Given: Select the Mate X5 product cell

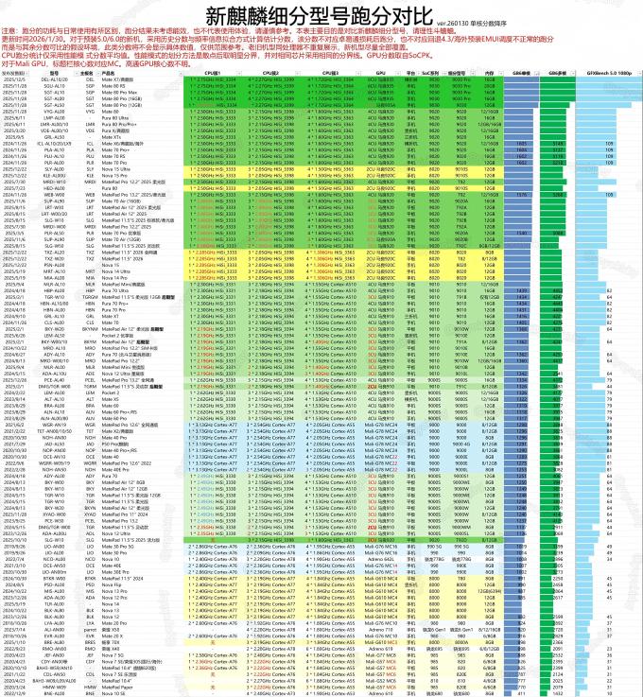Looking at the screenshot, I should click(x=110, y=399).
